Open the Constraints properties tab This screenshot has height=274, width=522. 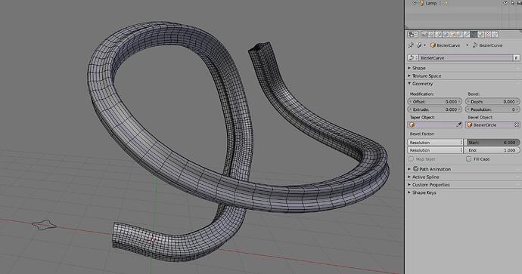pos(459,34)
